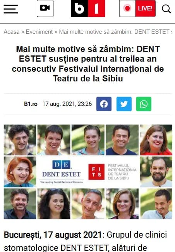Go to the B1 logo homepage
Screen dimensions: 175x252
(88, 9)
